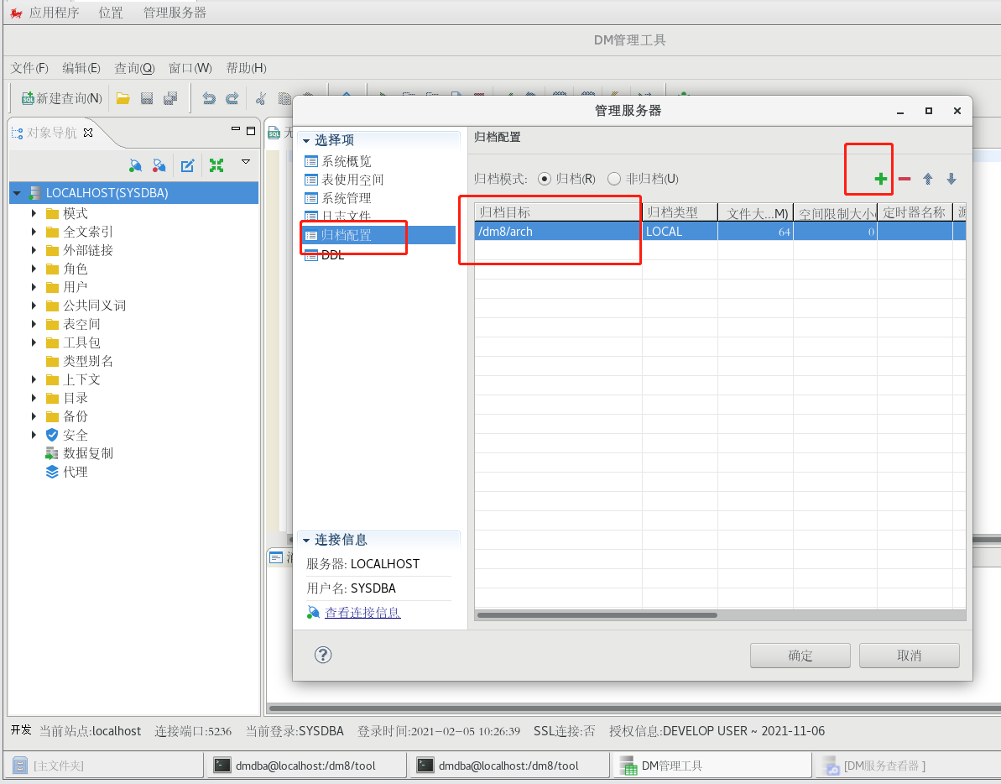Open the 编辑(E) menu
1001x784 pixels.
coord(81,68)
